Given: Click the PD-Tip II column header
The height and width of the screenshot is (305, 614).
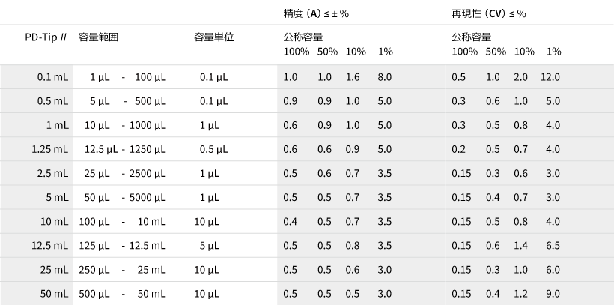Looking at the screenshot, I should click(46, 37).
